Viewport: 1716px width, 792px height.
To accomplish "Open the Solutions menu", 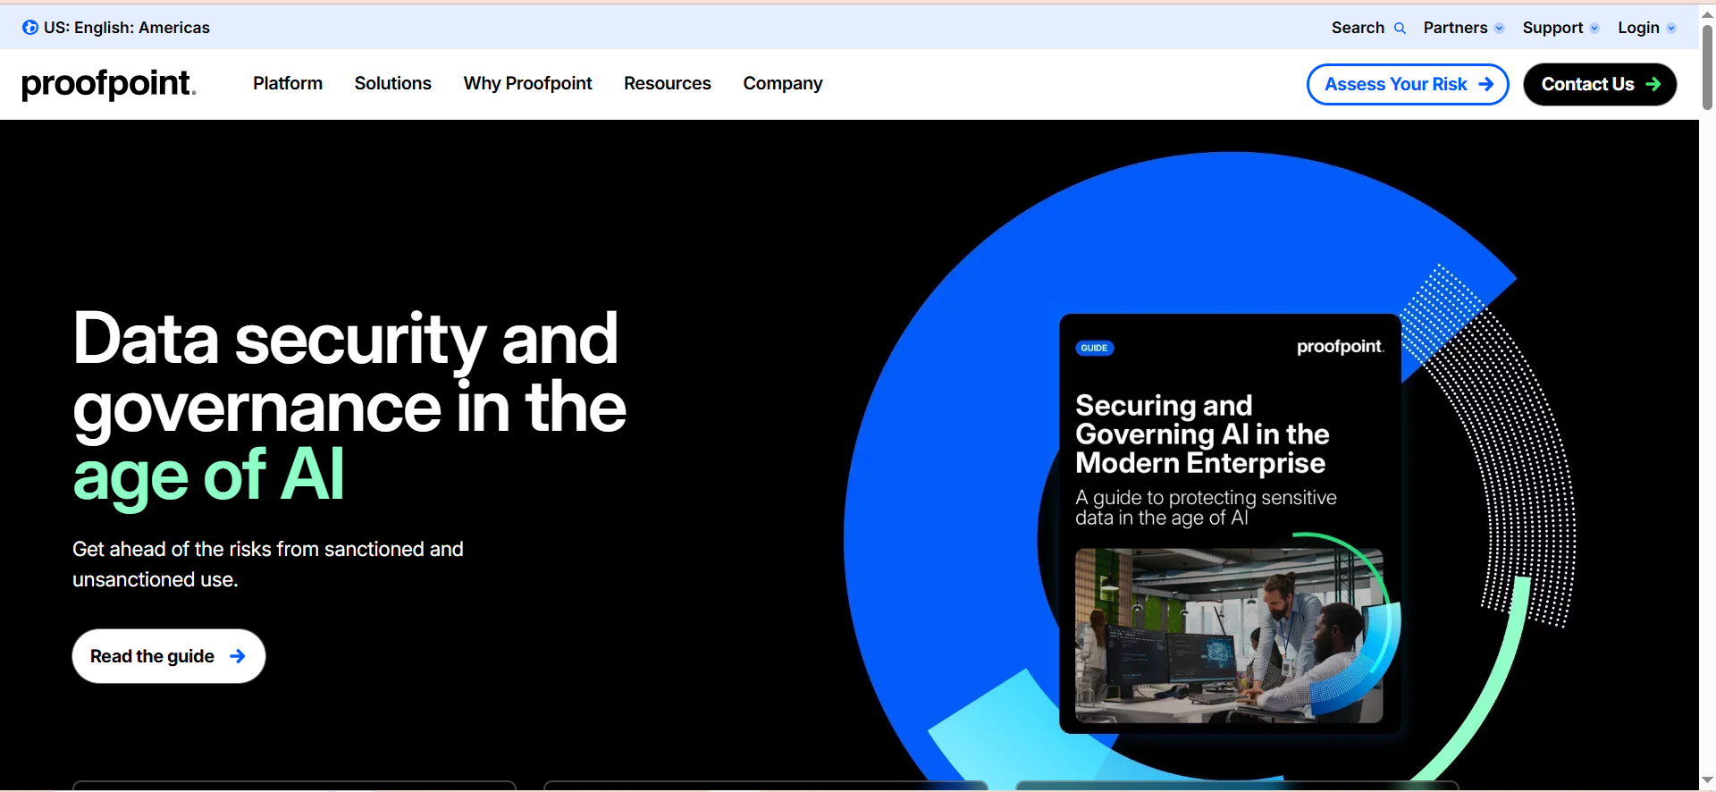I will click(x=393, y=83).
